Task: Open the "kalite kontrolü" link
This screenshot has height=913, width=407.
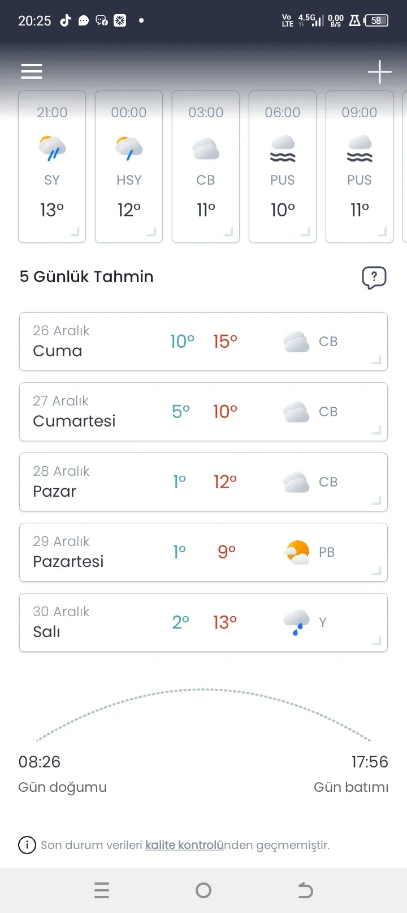Action: coord(184,845)
